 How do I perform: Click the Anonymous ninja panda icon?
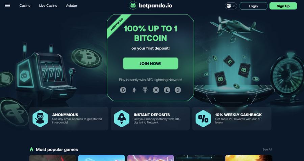click(x=40, y=119)
